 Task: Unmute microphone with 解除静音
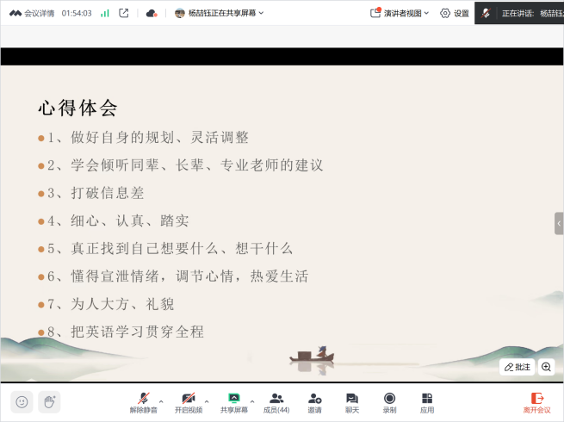[144, 402]
